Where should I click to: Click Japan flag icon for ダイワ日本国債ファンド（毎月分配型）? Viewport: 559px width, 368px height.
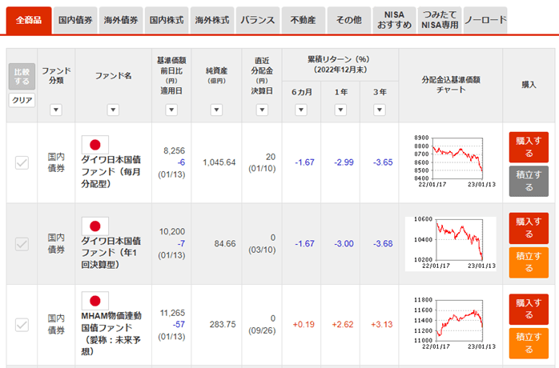[x=95, y=145]
